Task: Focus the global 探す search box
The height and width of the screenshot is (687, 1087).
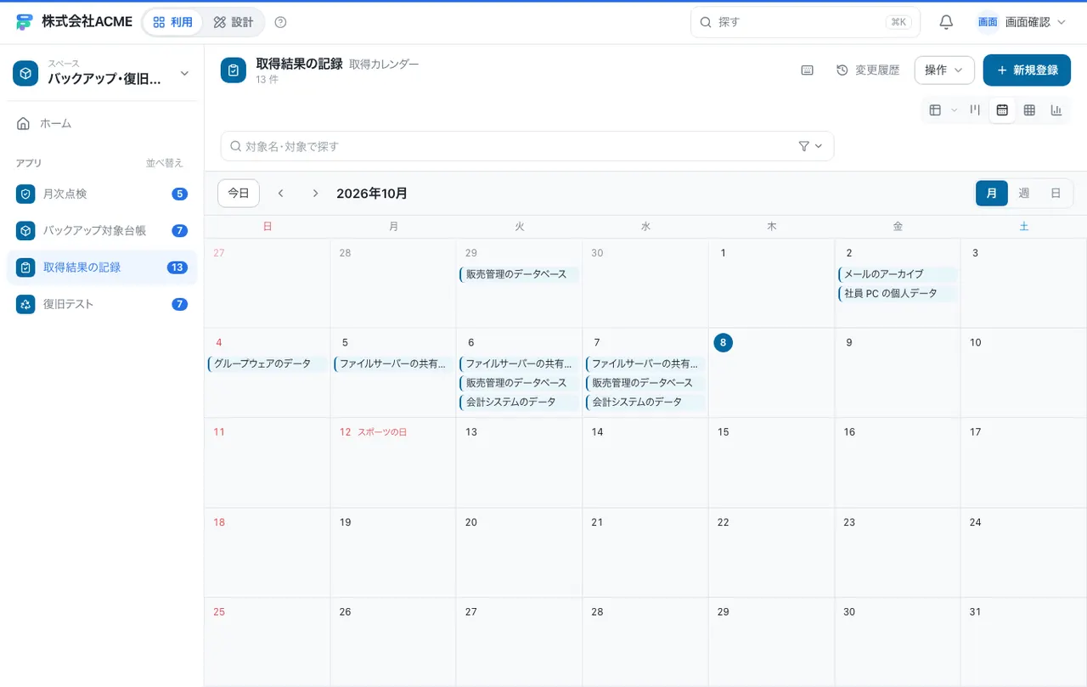Action: coord(805,22)
